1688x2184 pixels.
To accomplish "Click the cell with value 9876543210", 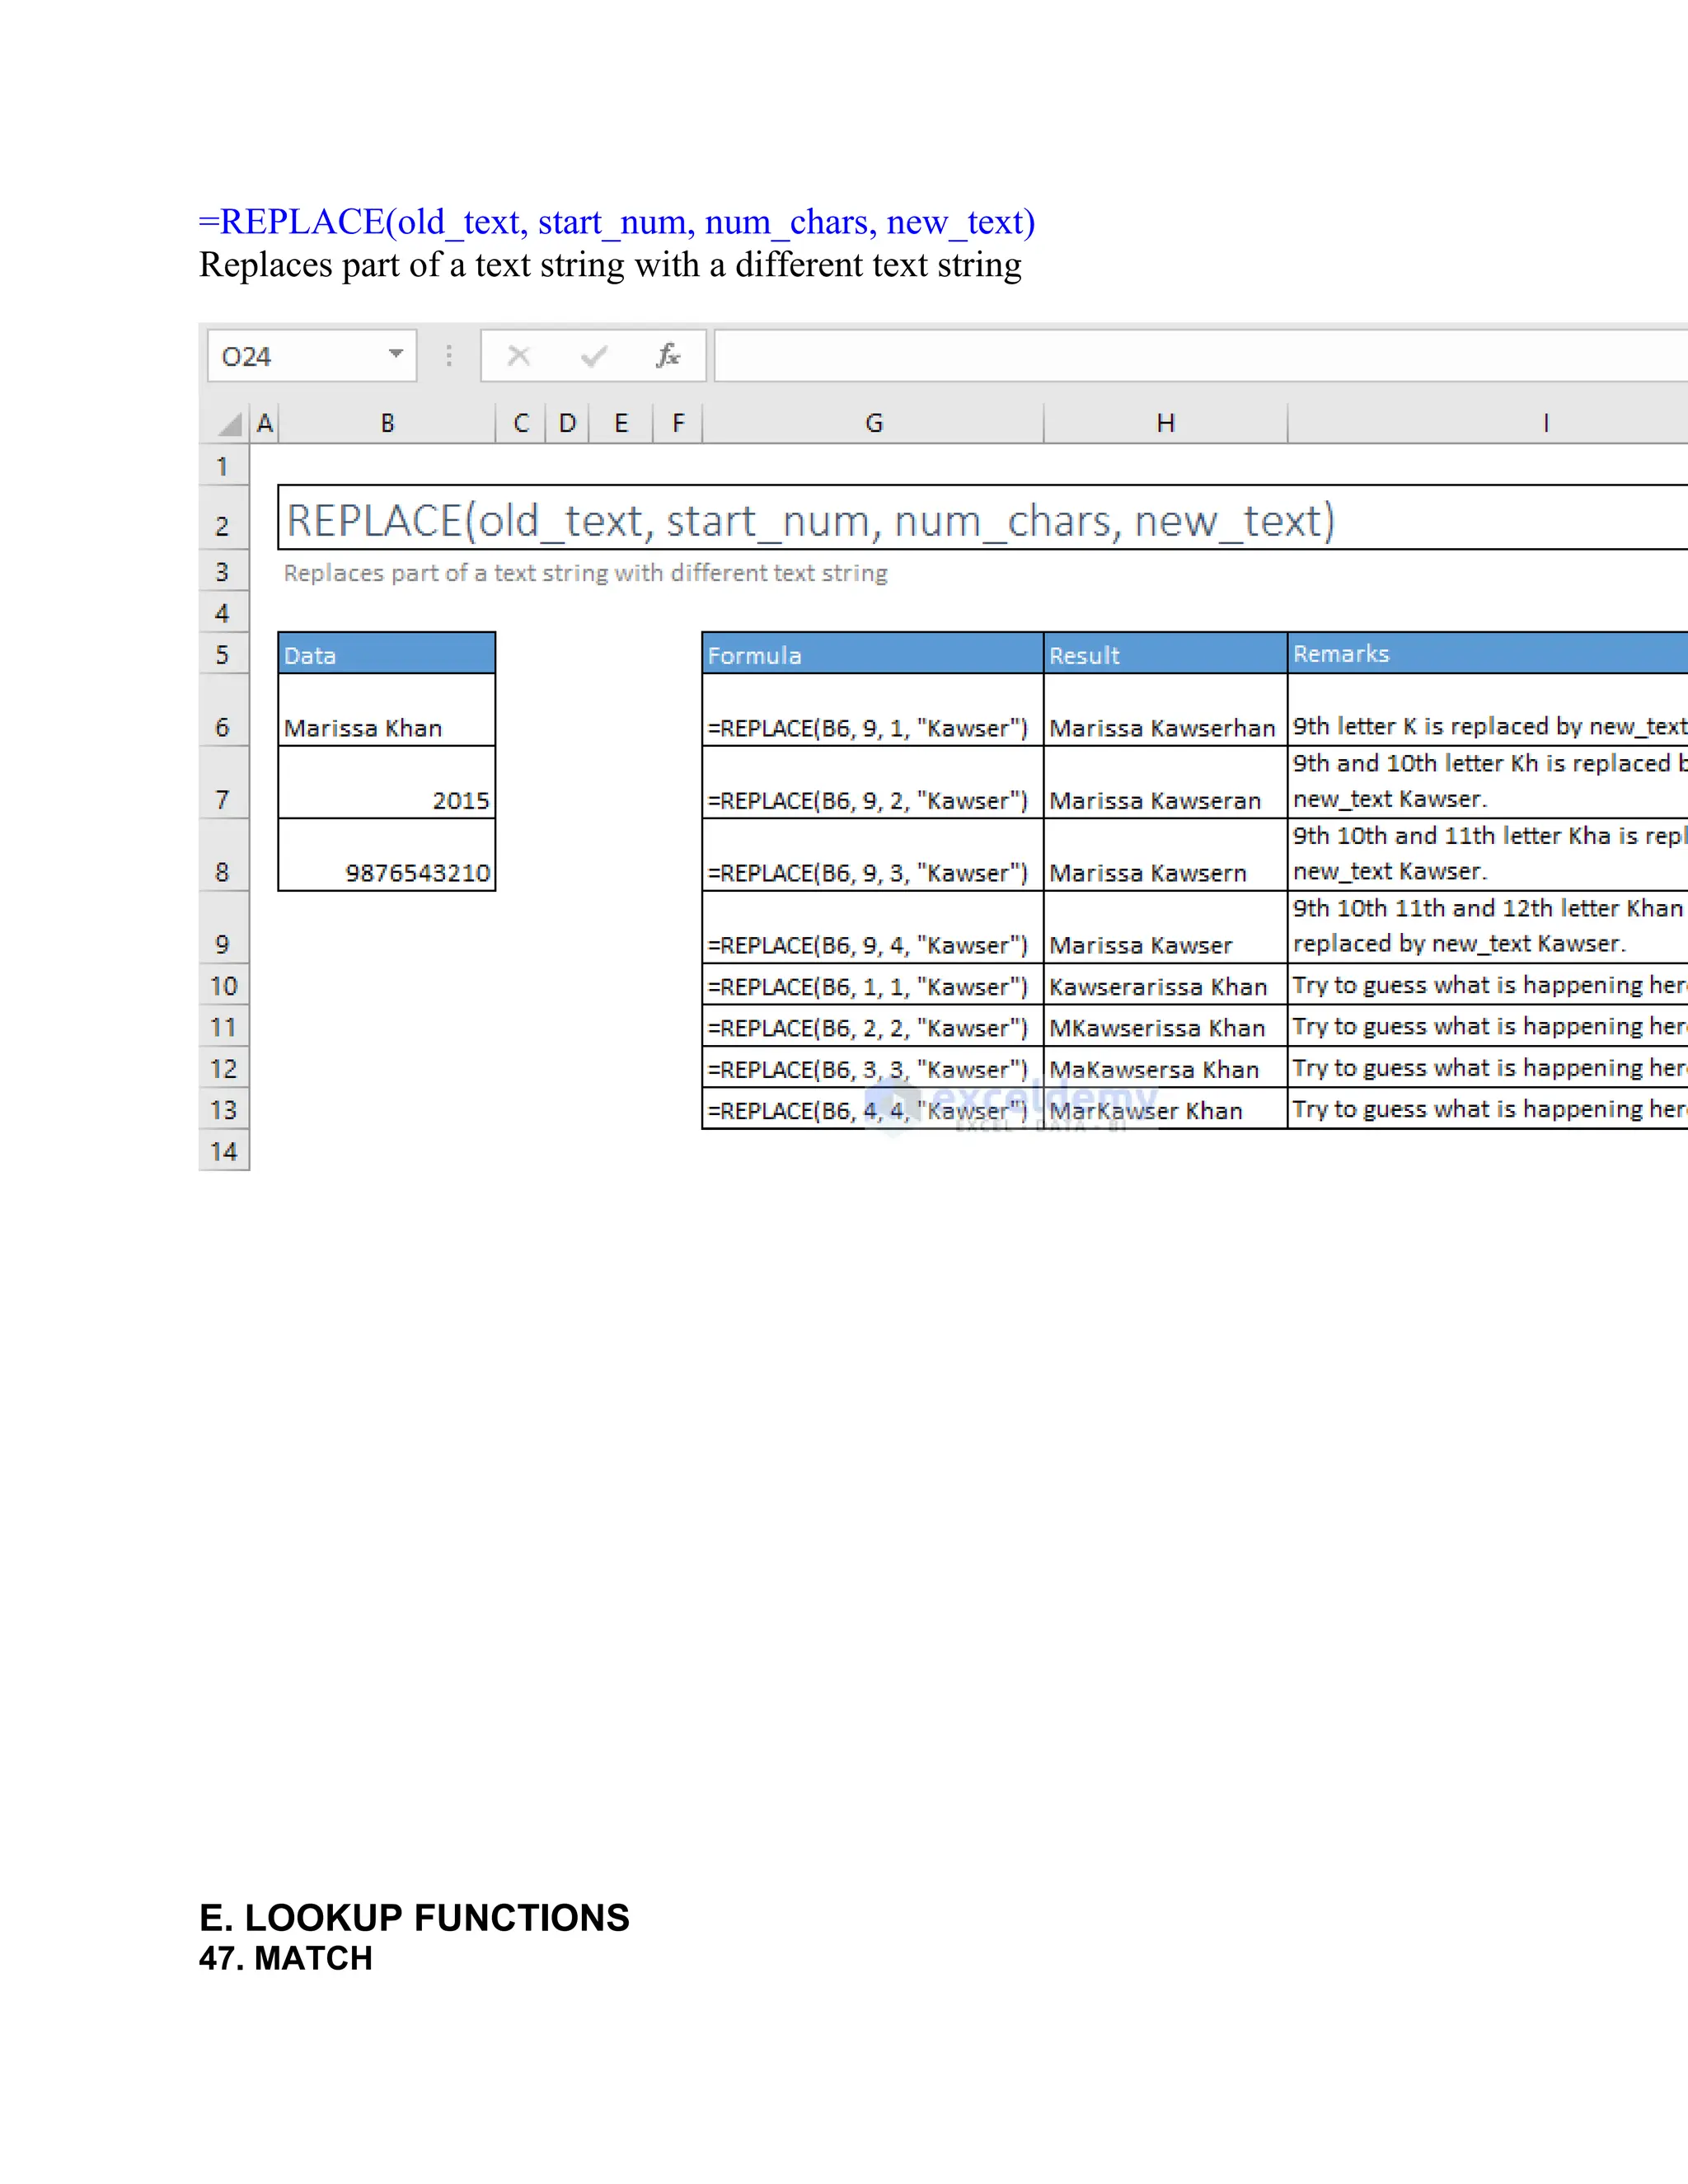I will pyautogui.click(x=386, y=856).
